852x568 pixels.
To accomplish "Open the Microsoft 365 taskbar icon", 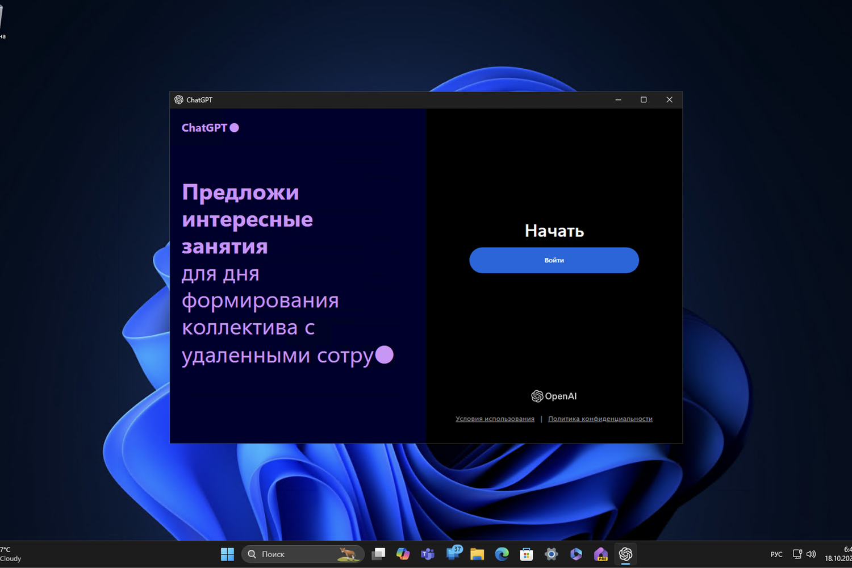I will coord(576,554).
